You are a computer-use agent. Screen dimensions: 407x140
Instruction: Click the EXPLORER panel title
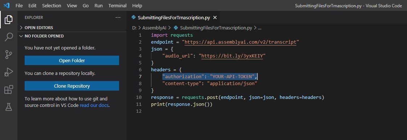tap(34, 18)
